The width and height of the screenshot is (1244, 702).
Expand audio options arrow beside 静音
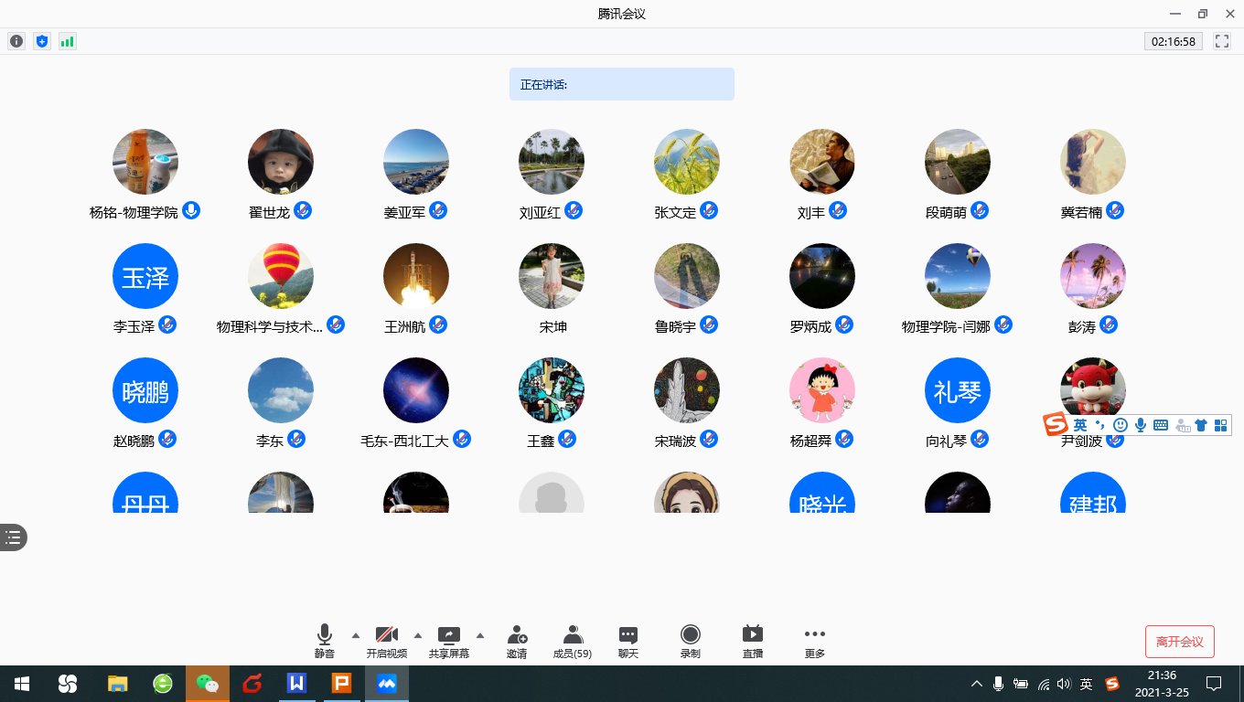[356, 635]
